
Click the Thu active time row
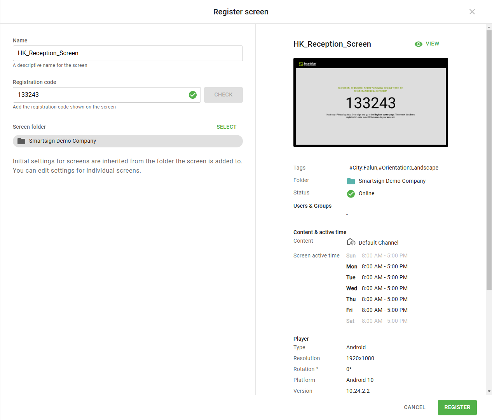click(x=377, y=299)
